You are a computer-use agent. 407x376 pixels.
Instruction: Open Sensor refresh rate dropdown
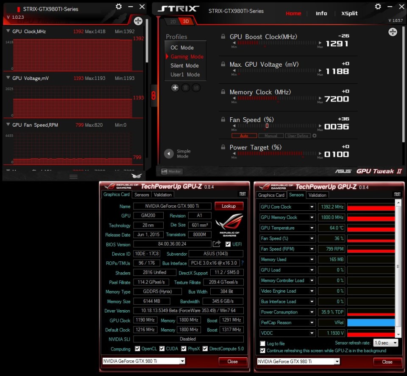385,343
